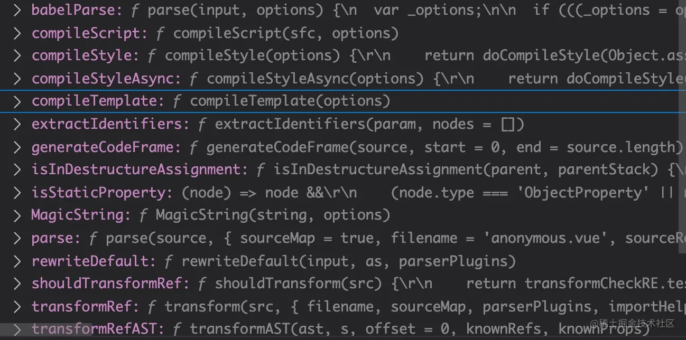Expand the parse property arrow
The height and width of the screenshot is (340, 686).
(x=17, y=239)
